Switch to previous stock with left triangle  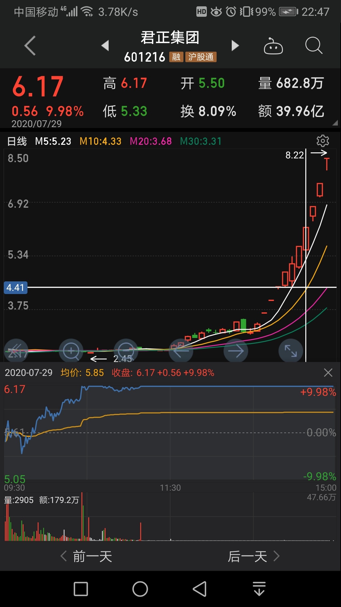(105, 46)
